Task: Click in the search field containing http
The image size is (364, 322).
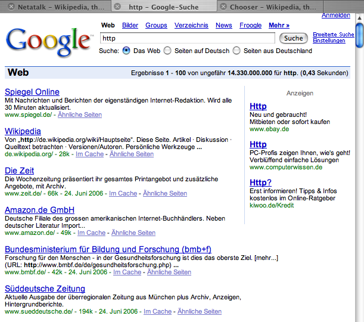Action: (187, 38)
